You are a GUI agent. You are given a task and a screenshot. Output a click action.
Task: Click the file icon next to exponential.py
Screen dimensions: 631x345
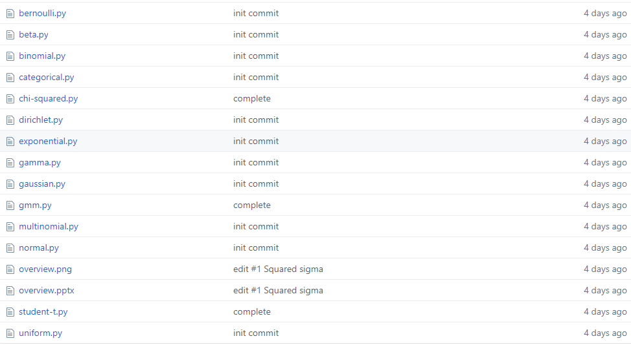[x=10, y=141]
